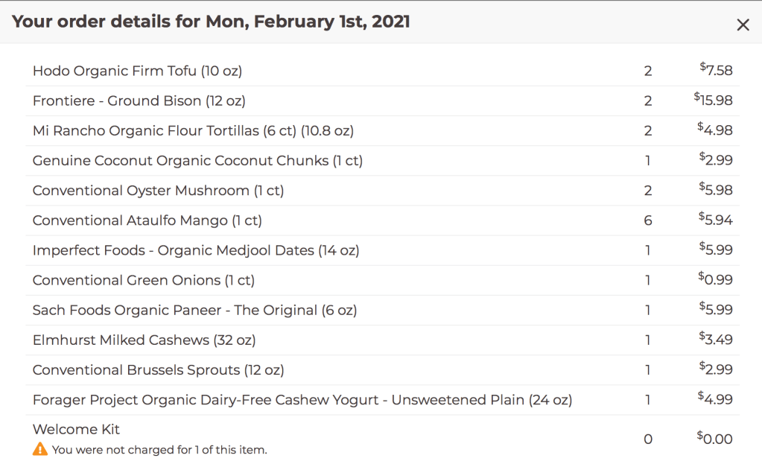Click Elmhurst Milked Cashews item name

tap(144, 340)
